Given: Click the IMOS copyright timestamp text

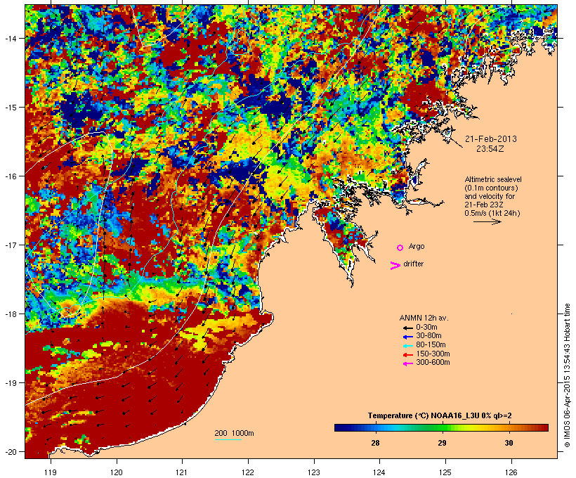Looking at the screenshot, I should coord(567,375).
